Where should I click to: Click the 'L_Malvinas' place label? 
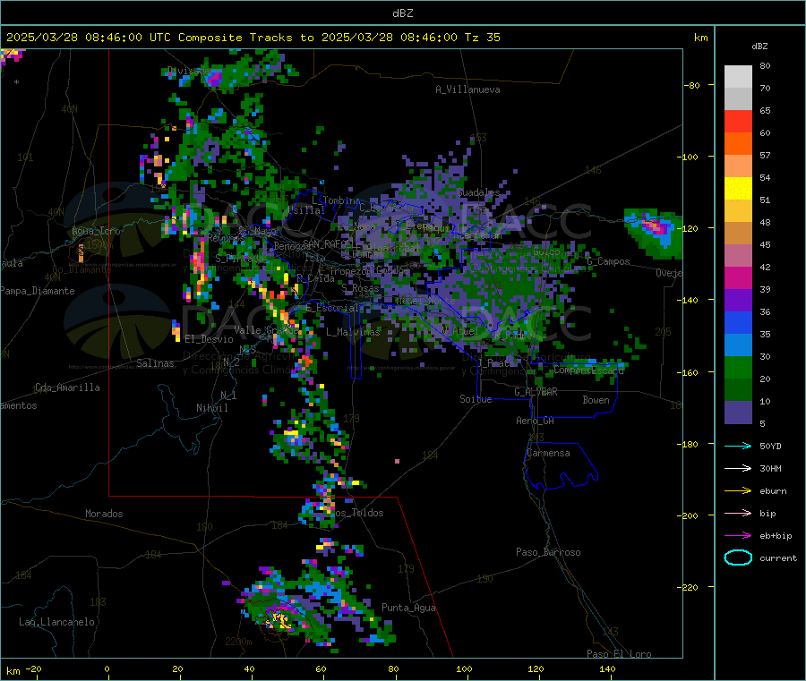point(353,332)
